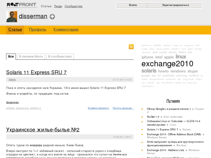Open Exchange 2010 Offline Address Book article
The height and width of the screenshot is (158, 211).
click(174, 134)
